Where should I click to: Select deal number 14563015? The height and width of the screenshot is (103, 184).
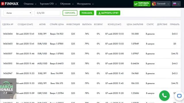click(8, 64)
